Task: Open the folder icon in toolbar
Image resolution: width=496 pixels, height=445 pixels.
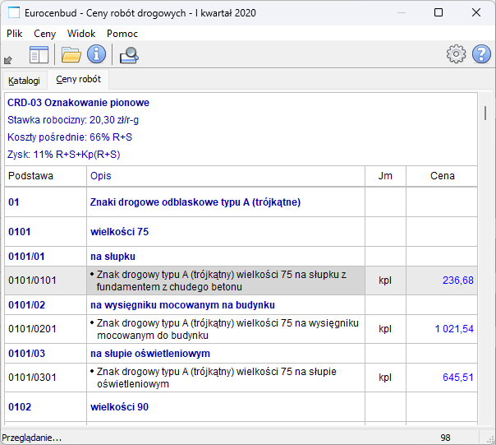Action: click(71, 55)
